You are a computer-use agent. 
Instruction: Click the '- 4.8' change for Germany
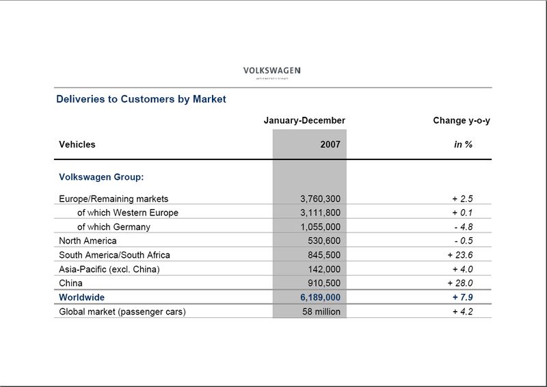pos(462,227)
